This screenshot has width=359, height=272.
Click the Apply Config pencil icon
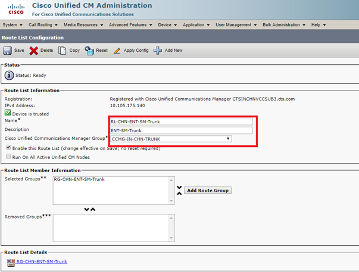pyautogui.click(x=117, y=51)
